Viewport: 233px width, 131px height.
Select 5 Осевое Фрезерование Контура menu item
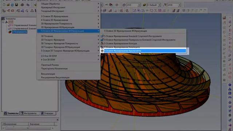coord(143,43)
